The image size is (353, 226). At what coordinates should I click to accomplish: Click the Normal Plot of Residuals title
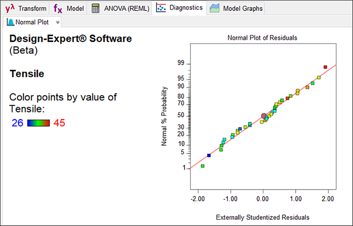click(x=262, y=38)
